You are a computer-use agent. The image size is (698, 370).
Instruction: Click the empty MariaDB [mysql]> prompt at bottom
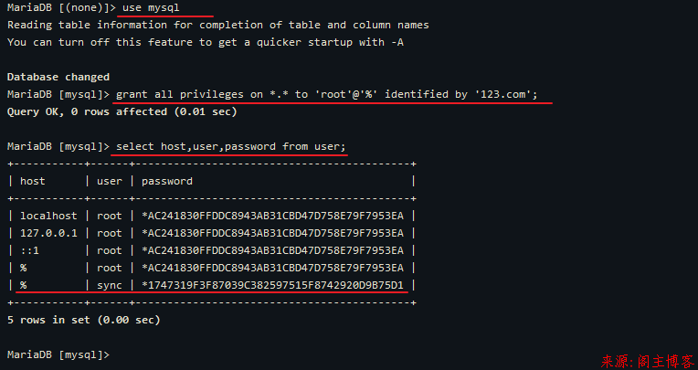(58, 354)
